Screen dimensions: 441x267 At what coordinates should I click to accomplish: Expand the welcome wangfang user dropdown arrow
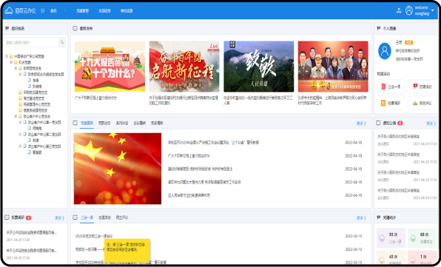pos(433,10)
